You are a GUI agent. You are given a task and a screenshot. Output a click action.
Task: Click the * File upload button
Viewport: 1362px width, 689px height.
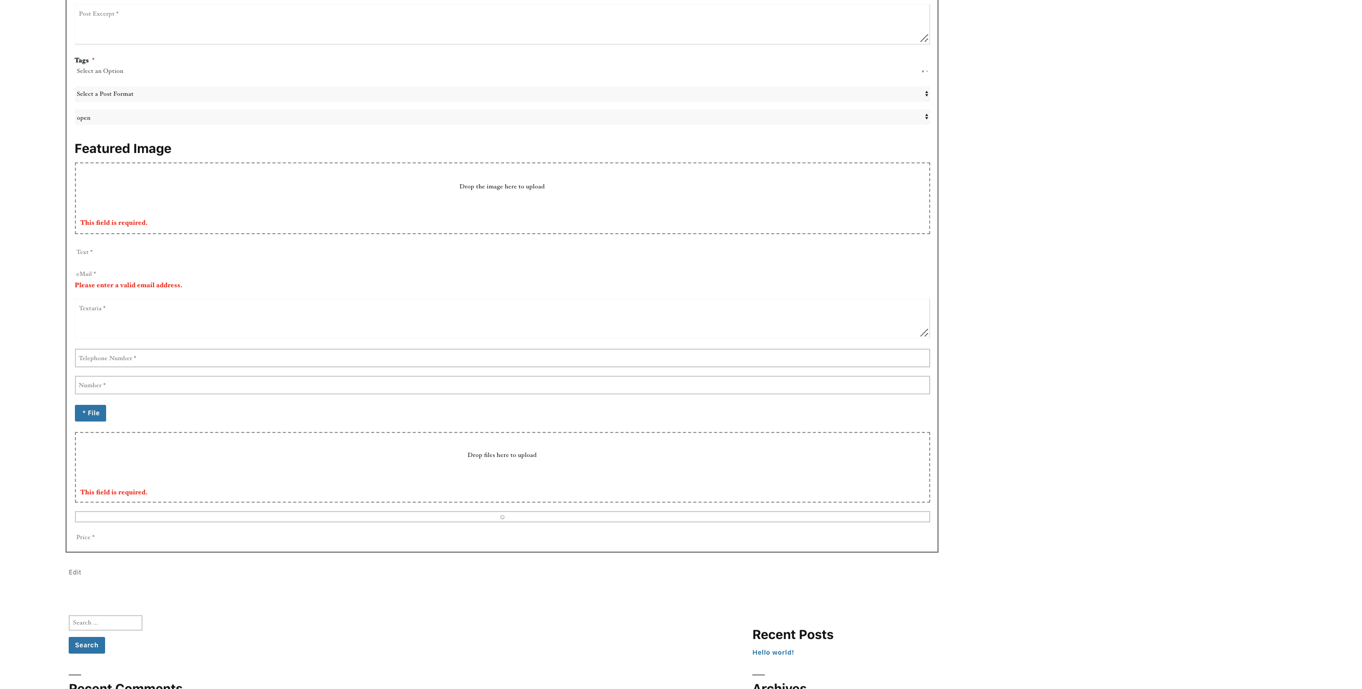[91, 413]
